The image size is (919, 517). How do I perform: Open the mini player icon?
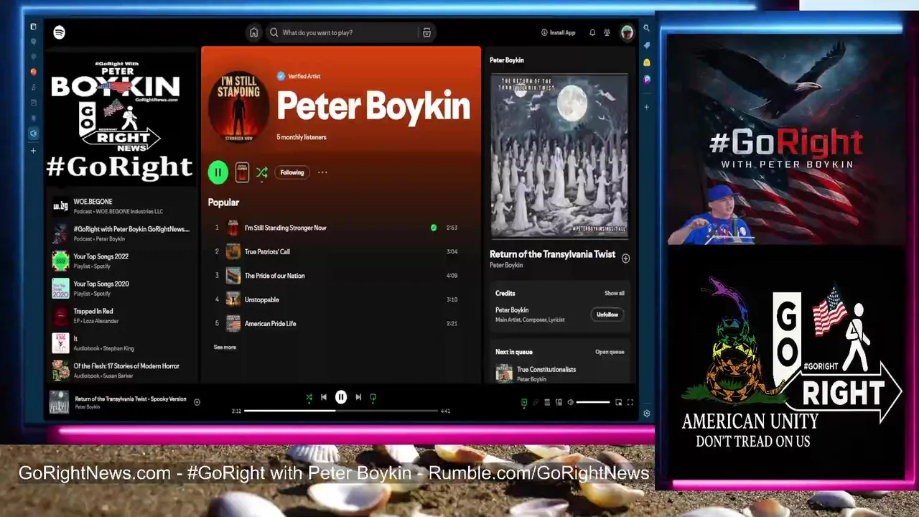618,402
